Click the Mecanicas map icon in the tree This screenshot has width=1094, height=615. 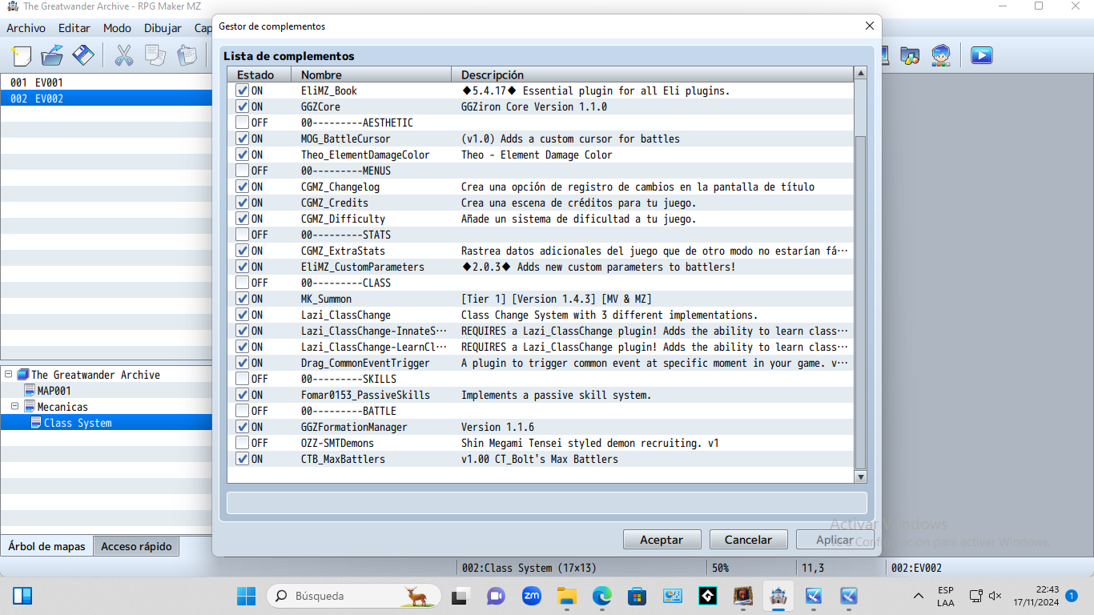tap(30, 407)
